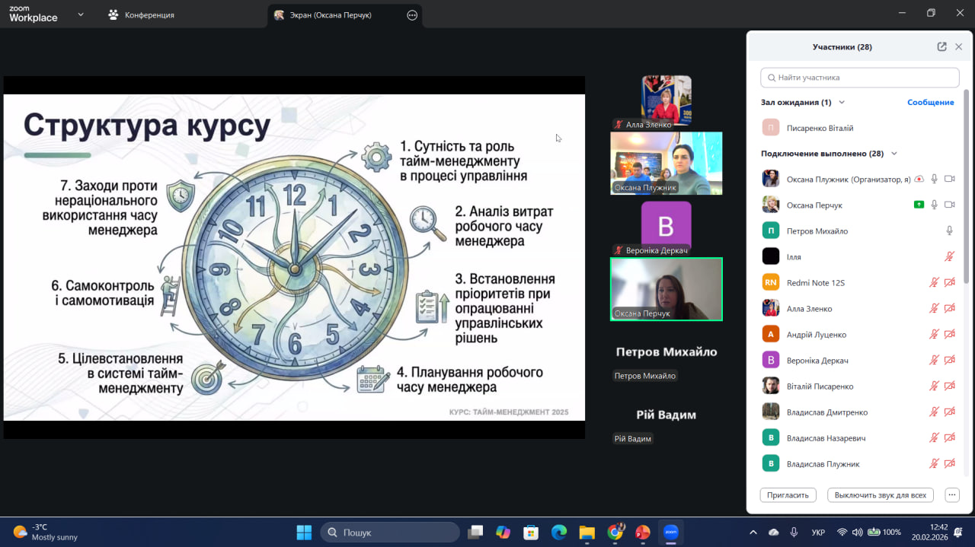This screenshot has width=975, height=547.
Task: Select the Экран (Оксана Перчук) tab
Action: coord(331,15)
